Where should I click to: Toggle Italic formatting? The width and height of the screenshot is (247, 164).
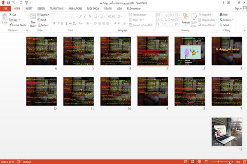coord(58,23)
